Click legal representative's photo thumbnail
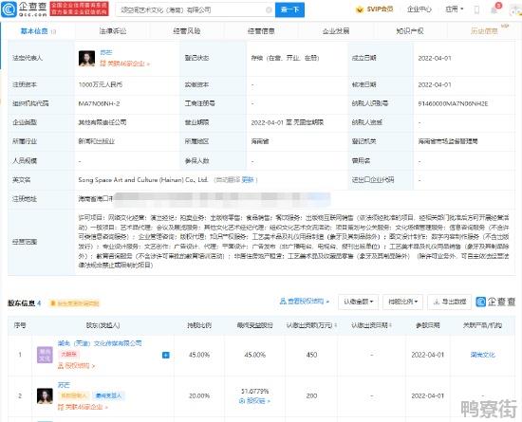The height and width of the screenshot is (422, 522). pyautogui.click(x=86, y=59)
